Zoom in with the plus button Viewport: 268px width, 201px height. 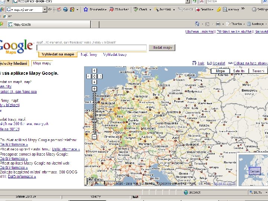point(94,89)
